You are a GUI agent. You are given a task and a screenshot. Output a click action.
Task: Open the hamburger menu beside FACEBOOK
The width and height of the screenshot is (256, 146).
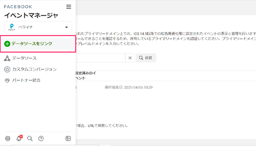[68, 6]
